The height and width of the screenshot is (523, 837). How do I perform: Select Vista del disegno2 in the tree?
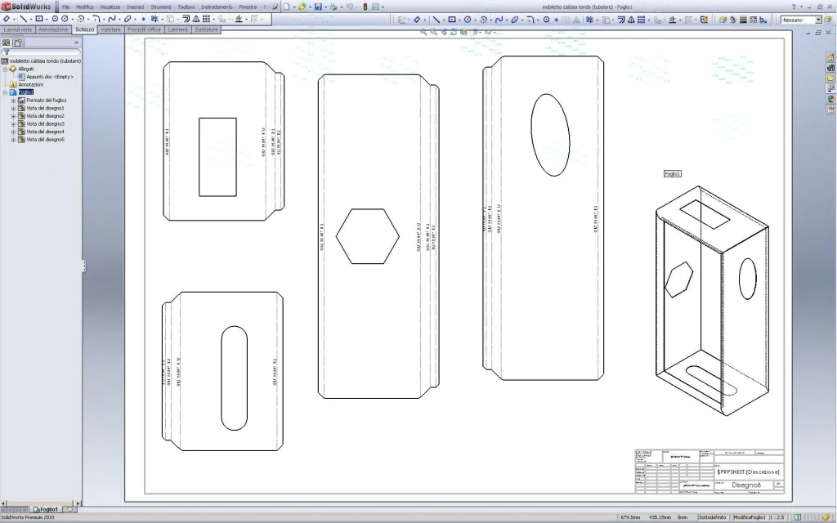tap(46, 116)
